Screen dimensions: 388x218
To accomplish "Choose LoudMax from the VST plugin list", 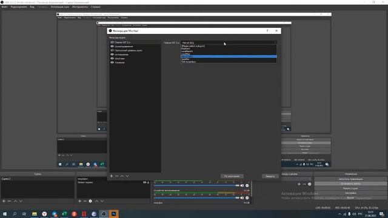I will (229, 54).
